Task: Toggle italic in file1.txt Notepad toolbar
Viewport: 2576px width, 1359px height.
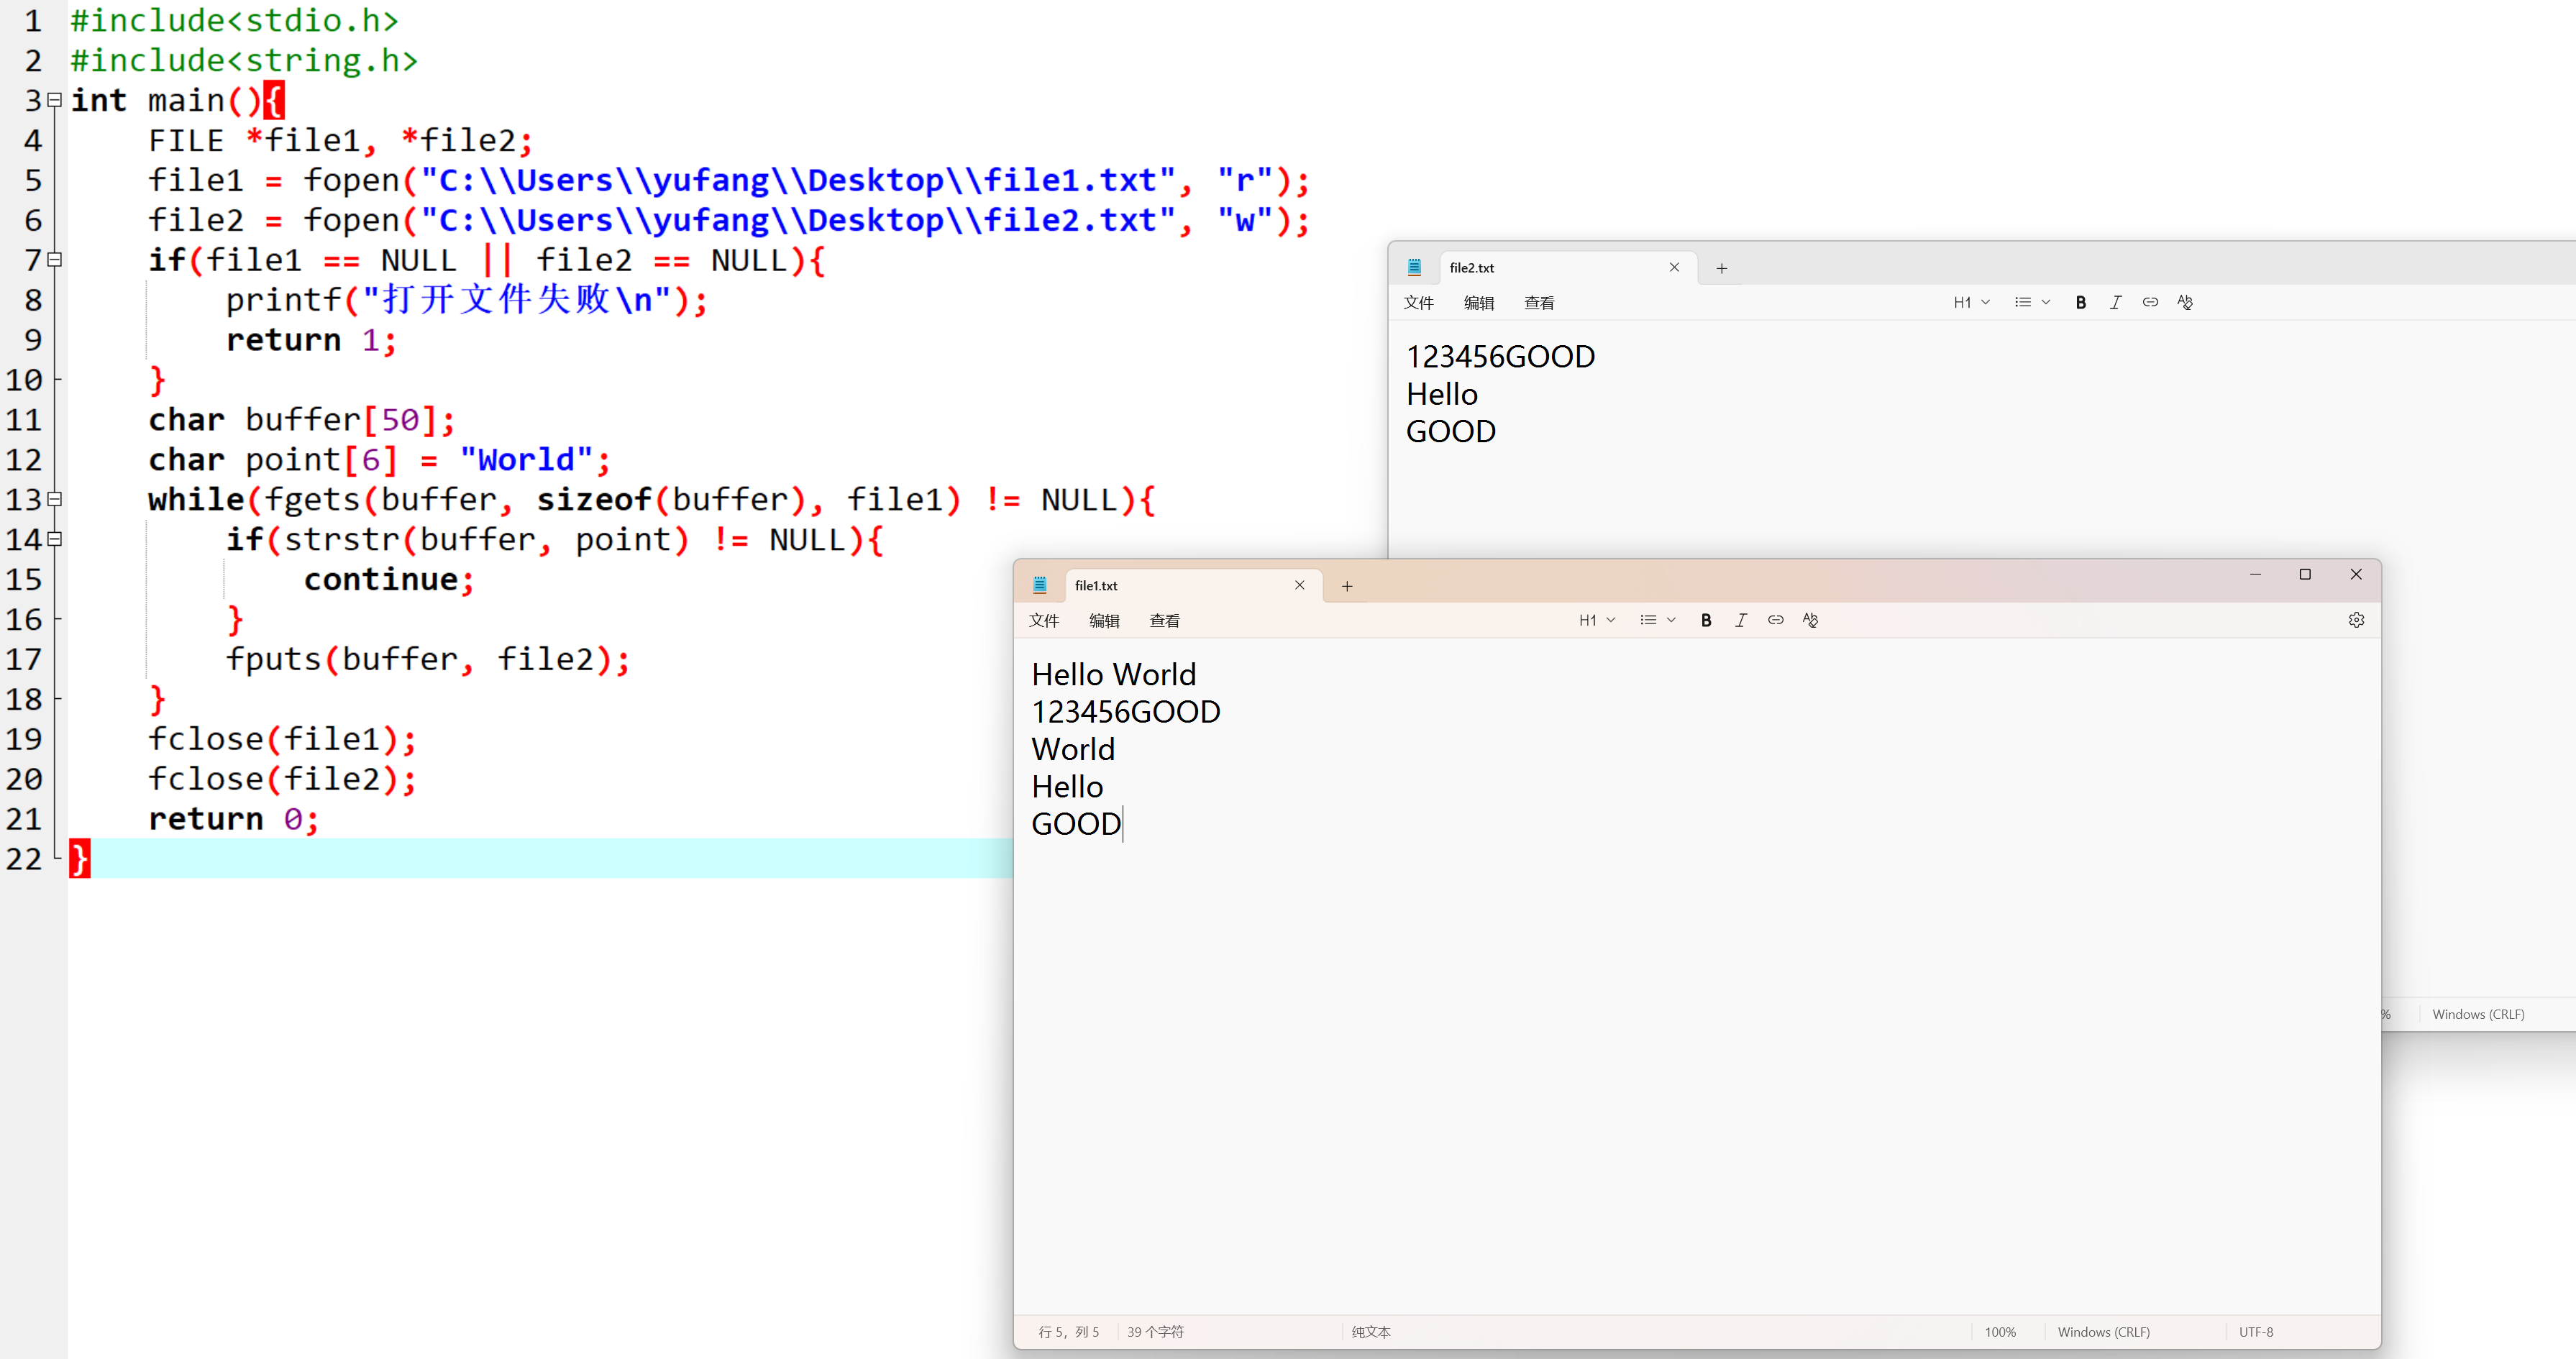Action: click(1741, 620)
